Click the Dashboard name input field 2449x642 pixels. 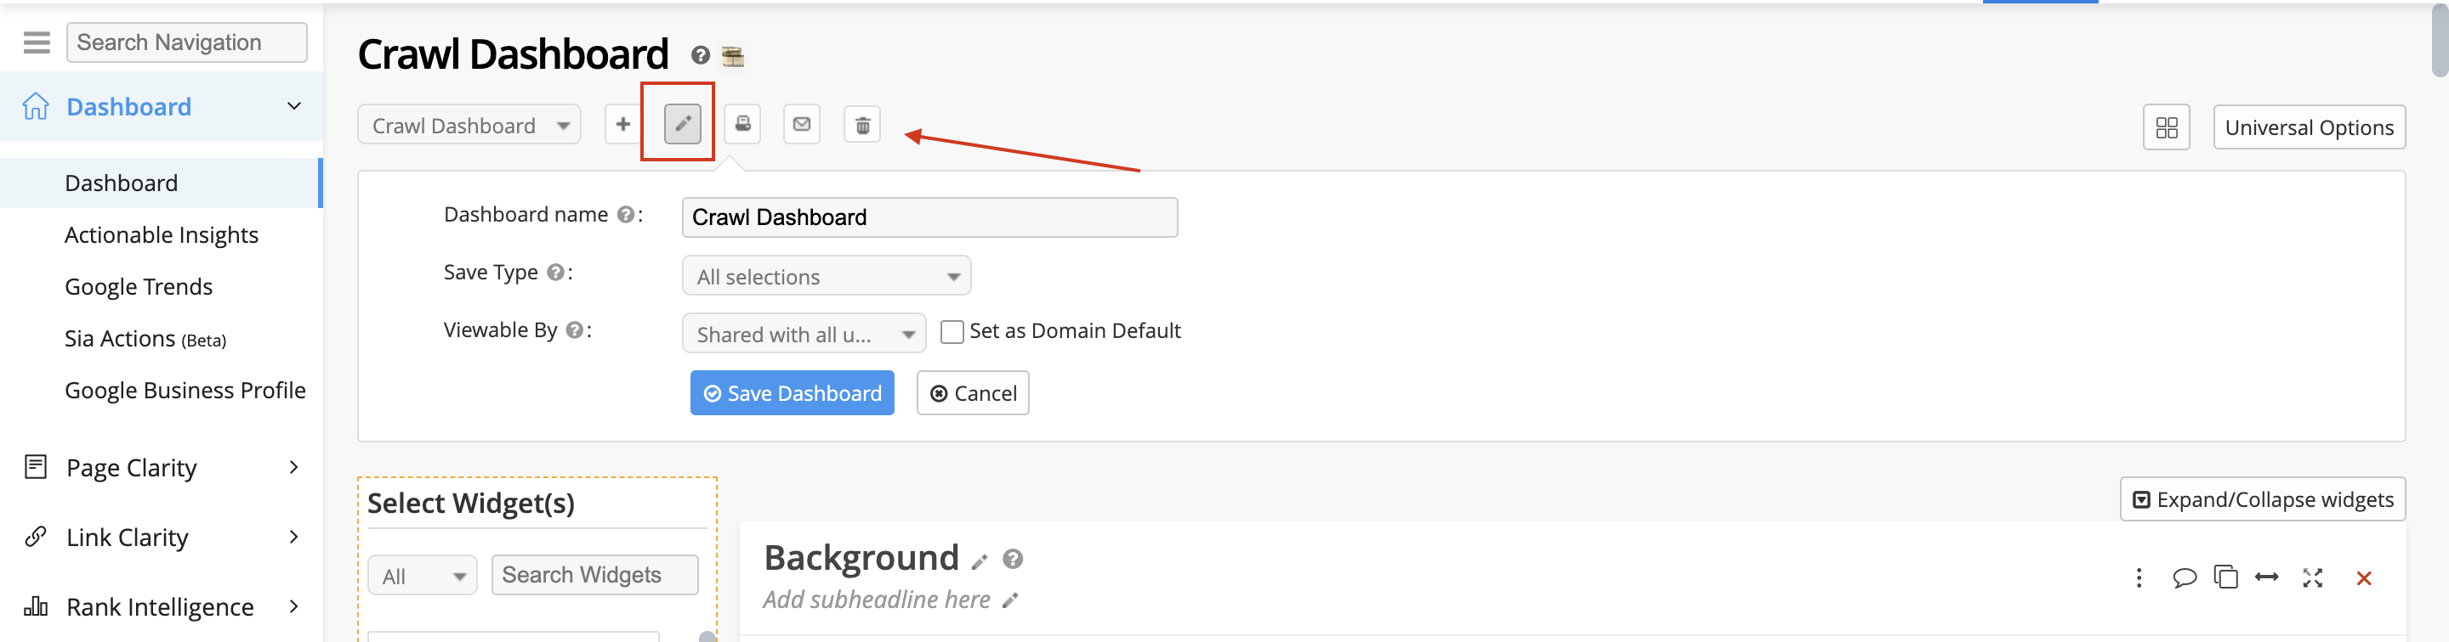(x=929, y=217)
